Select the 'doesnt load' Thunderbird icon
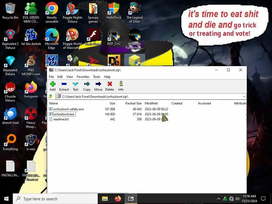The image size is (272, 204). 10,116
